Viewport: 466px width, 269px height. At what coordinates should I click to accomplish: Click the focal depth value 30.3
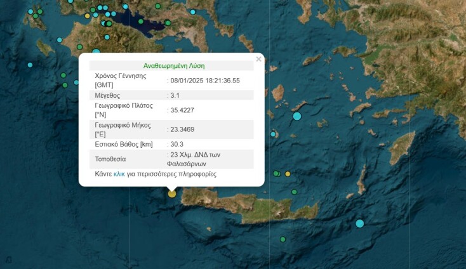point(177,144)
